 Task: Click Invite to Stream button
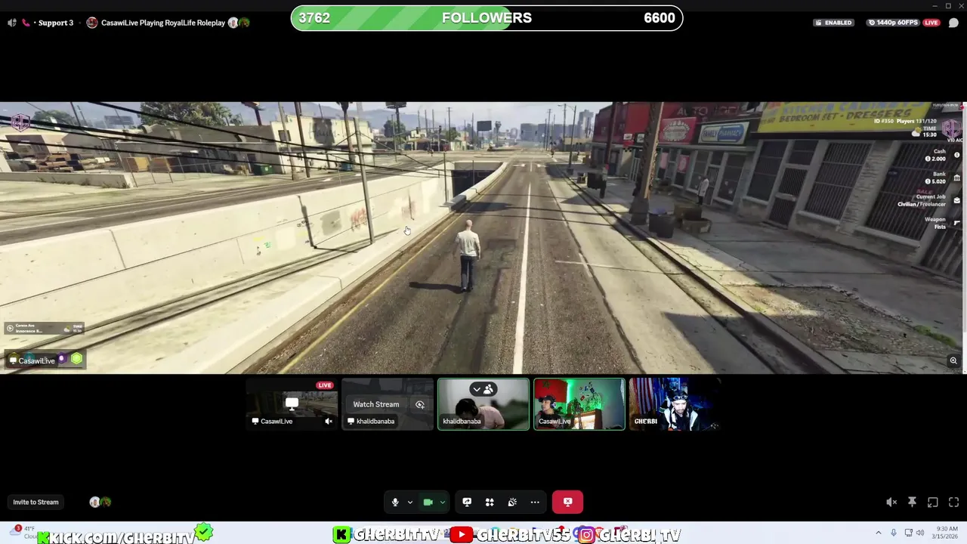pos(36,502)
